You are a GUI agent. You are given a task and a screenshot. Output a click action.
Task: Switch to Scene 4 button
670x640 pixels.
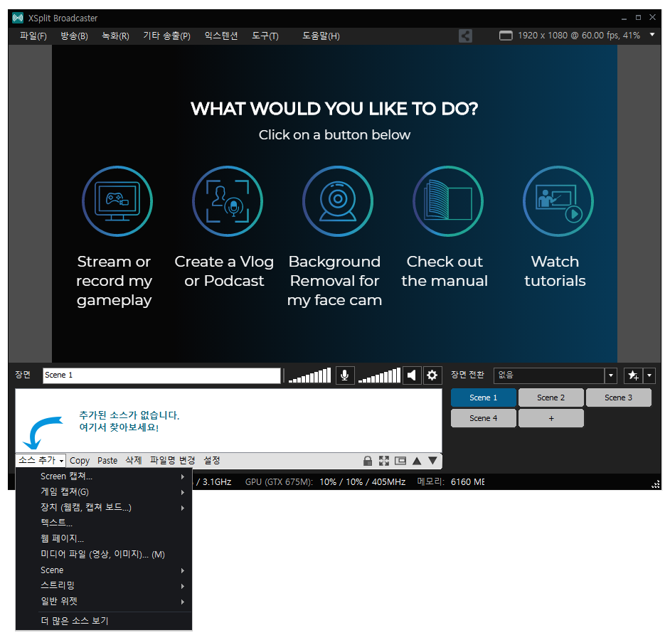click(x=483, y=418)
